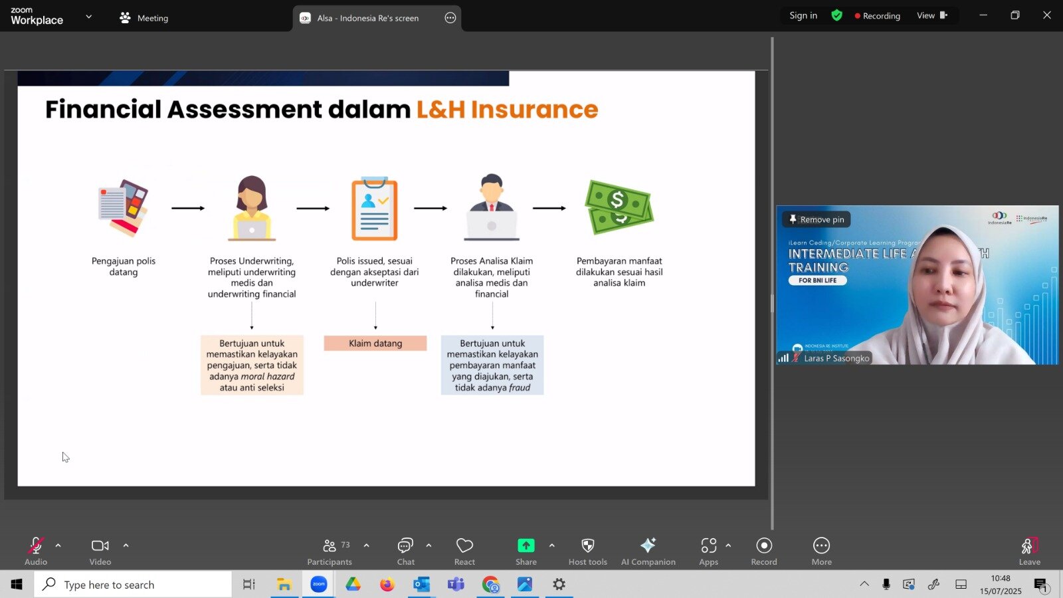
Task: Open Microsoft Teams from taskbar
Action: click(x=456, y=584)
